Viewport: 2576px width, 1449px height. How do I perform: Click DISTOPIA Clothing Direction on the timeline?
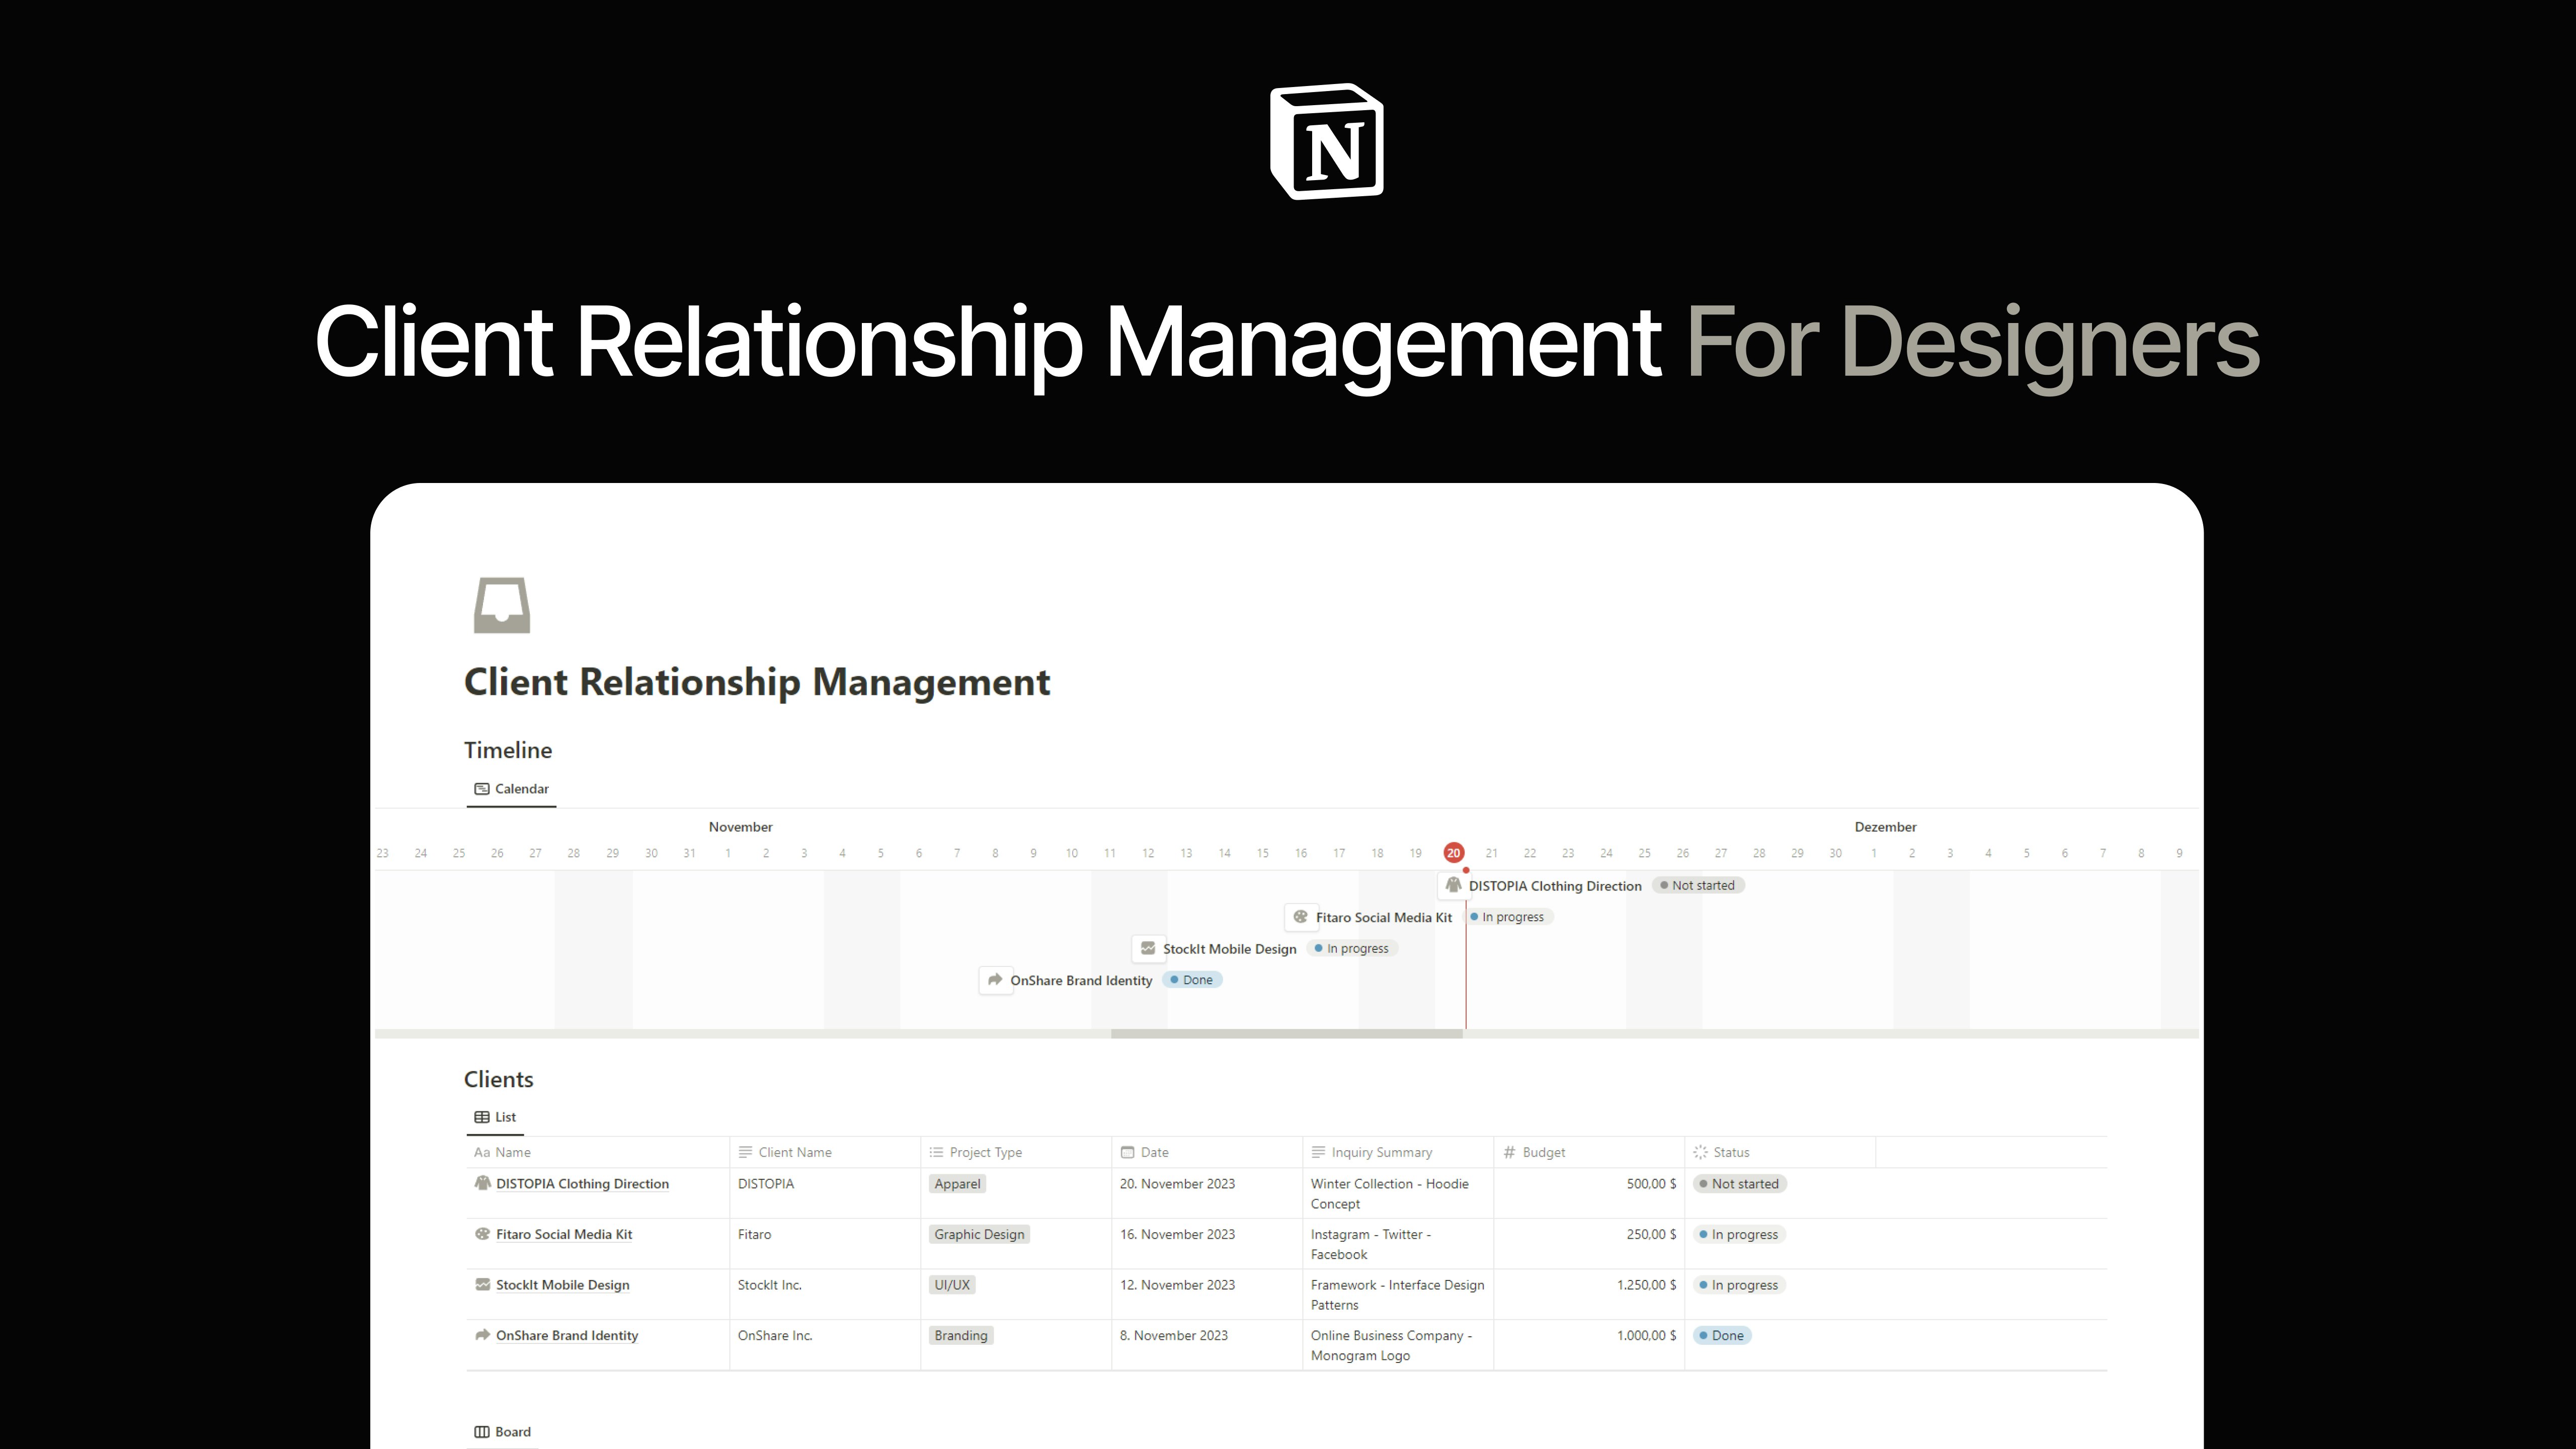coord(1555,886)
